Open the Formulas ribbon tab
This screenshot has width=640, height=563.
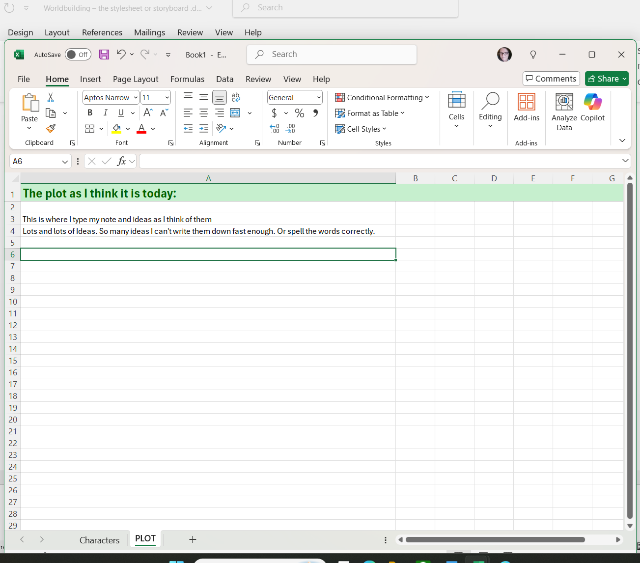pyautogui.click(x=187, y=79)
